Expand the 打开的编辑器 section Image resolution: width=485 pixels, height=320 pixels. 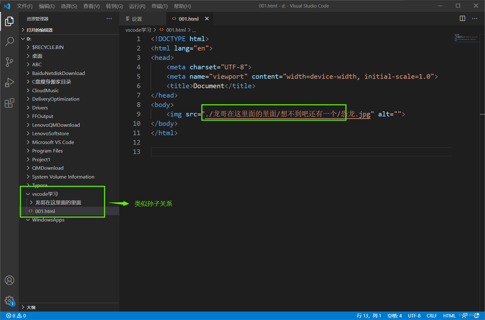[x=69, y=30]
